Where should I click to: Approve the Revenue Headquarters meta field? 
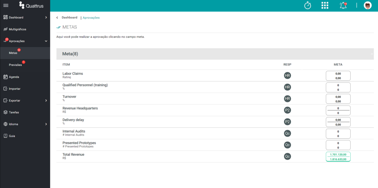point(338,110)
